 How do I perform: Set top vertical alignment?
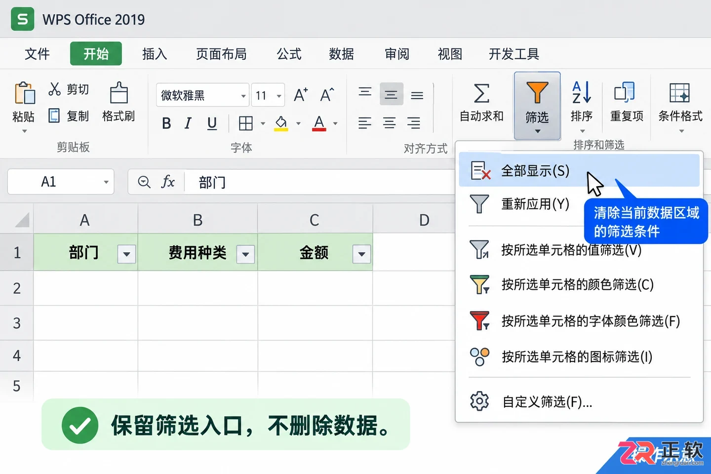point(365,92)
